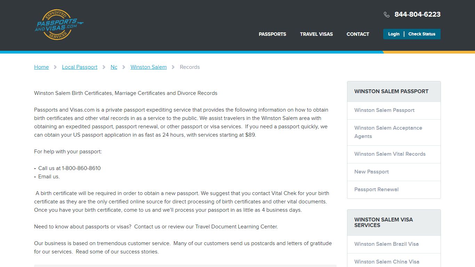
Task: Click the Login button
Action: [x=394, y=34]
